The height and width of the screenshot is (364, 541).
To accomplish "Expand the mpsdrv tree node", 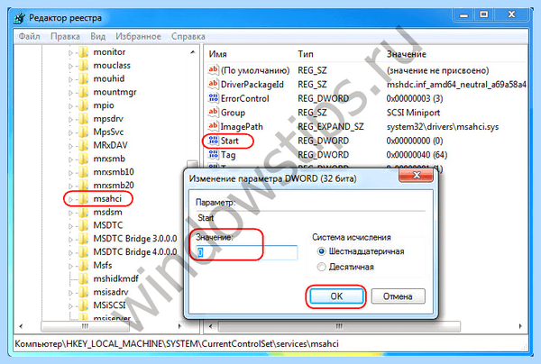I will coord(70,119).
